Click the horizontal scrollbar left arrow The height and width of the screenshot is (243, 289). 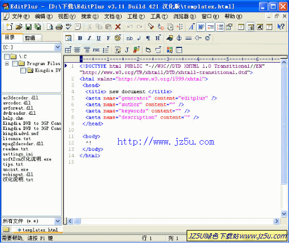point(70,221)
